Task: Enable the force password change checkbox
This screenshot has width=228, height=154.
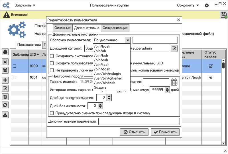Action: [52, 113]
